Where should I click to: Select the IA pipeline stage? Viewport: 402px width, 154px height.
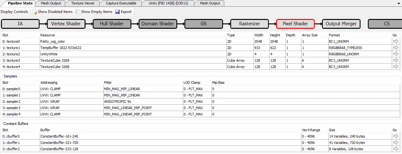coord(20,24)
